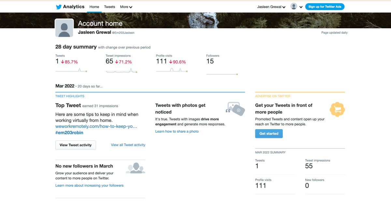Viewport: 391px width, 202px height.
Task: Click the large profile picture placeholder
Action: [64, 28]
